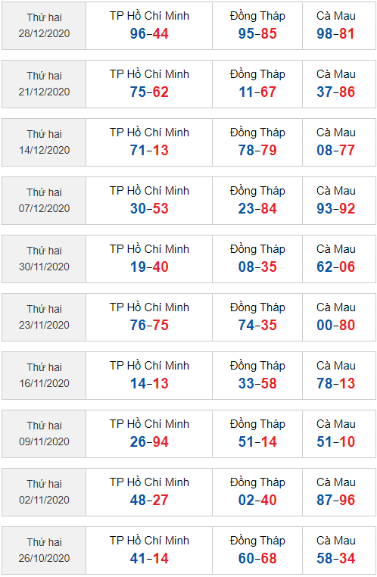
Task: Select Đồng Tháp result 60-68
Action: click(x=257, y=558)
